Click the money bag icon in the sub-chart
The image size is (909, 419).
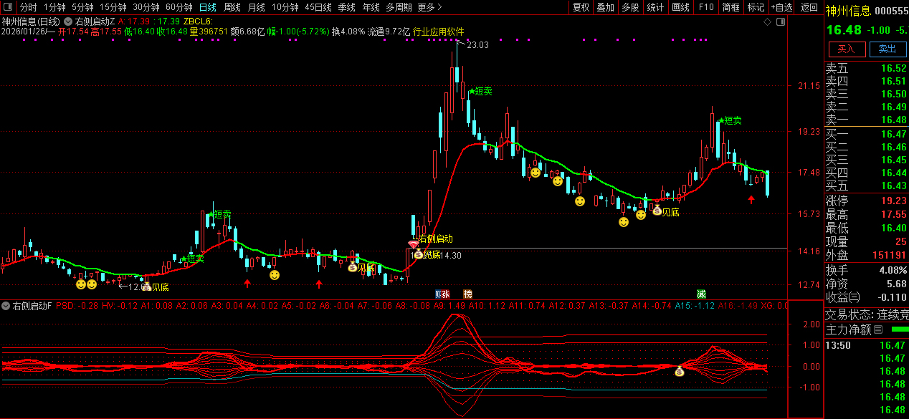[x=680, y=371]
